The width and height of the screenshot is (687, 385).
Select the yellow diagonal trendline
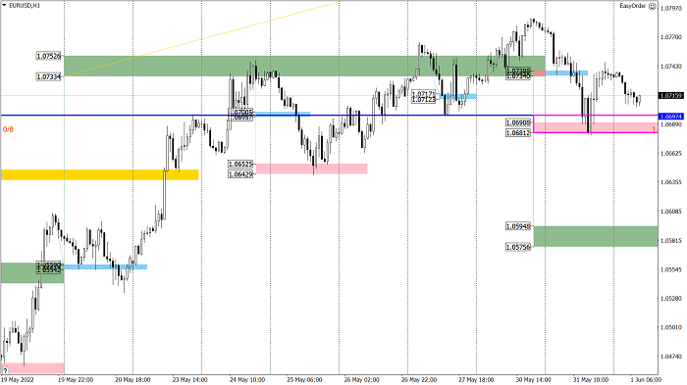pos(201,39)
